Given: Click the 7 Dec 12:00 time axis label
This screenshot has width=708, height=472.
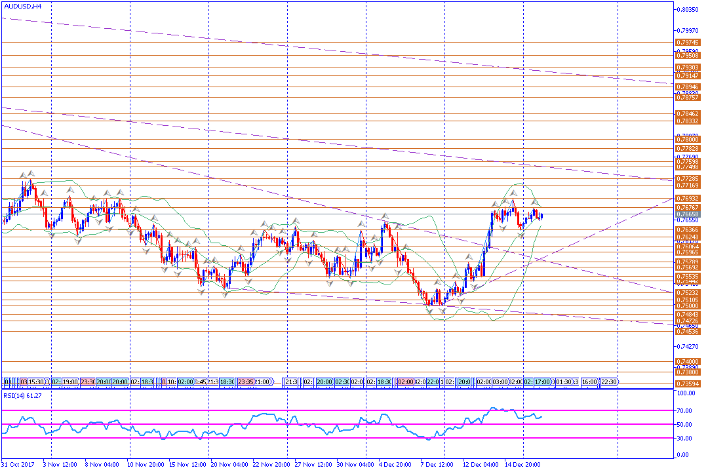Looking at the screenshot, I should 436,464.
